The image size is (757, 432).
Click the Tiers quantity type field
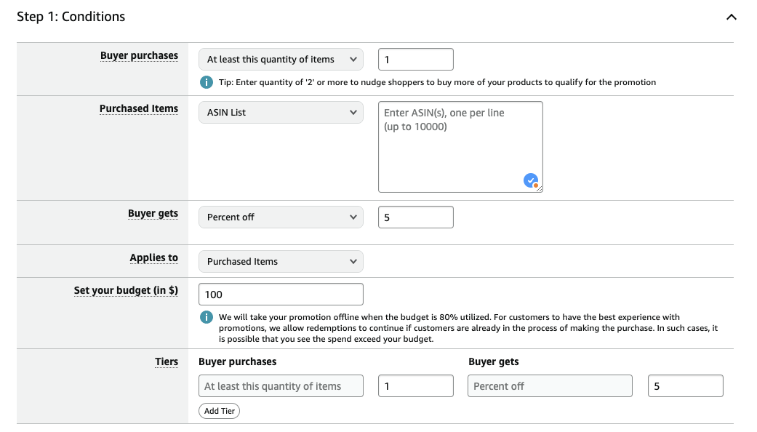point(280,386)
